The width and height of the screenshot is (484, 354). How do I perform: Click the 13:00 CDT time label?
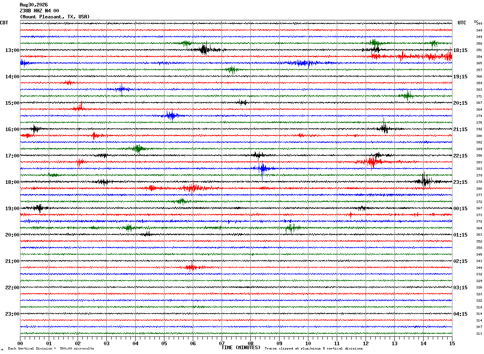(x=12, y=50)
